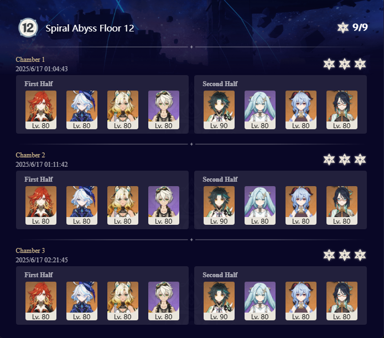This screenshot has height=338, width=384.
Task: Click the 9/9 total star icon
Action: tap(343, 28)
